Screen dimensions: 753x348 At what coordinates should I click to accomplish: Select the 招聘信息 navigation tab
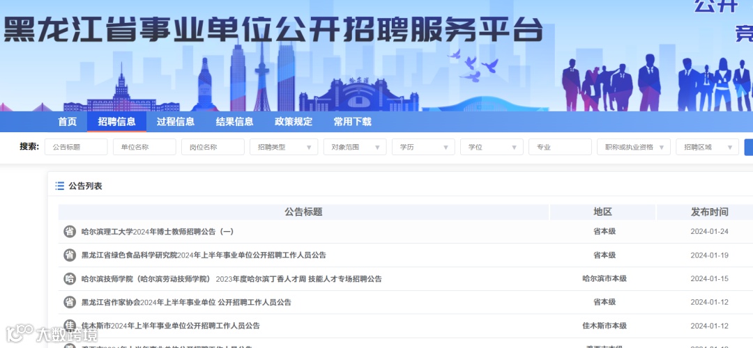click(116, 122)
